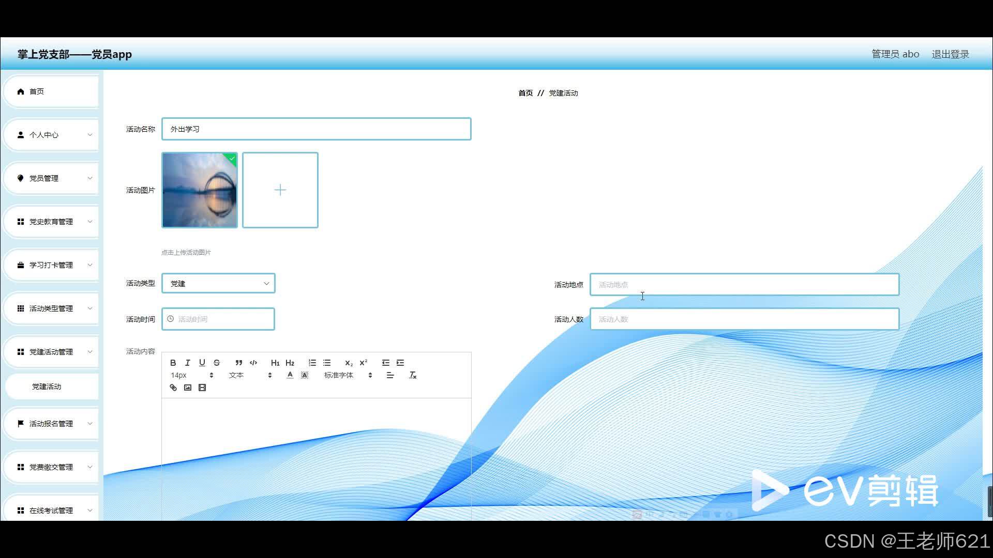Apply superscript formatting
Screen dimensions: 993x558
tap(364, 363)
